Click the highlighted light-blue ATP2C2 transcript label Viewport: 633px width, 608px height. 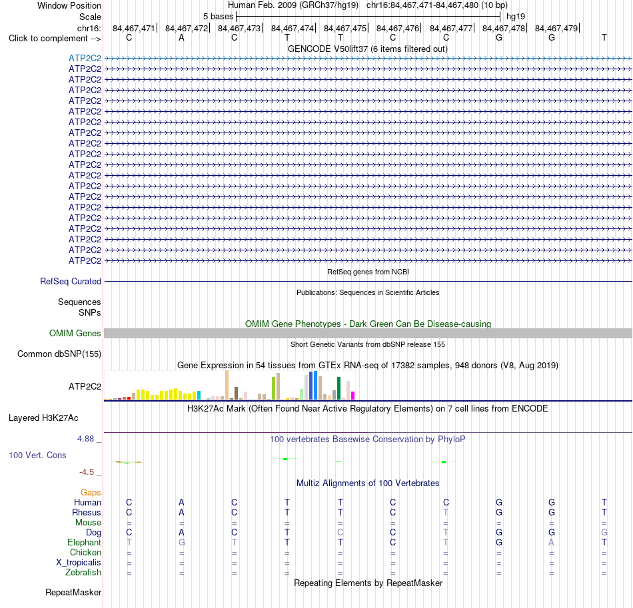click(x=85, y=58)
